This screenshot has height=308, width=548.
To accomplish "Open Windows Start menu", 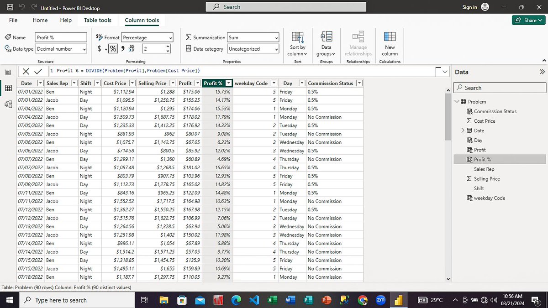I will (9, 300).
